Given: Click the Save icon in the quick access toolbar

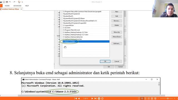Looking at the screenshot, I should pos(4,2).
